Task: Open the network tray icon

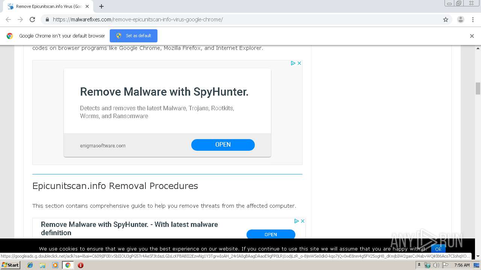Action: pos(427,265)
